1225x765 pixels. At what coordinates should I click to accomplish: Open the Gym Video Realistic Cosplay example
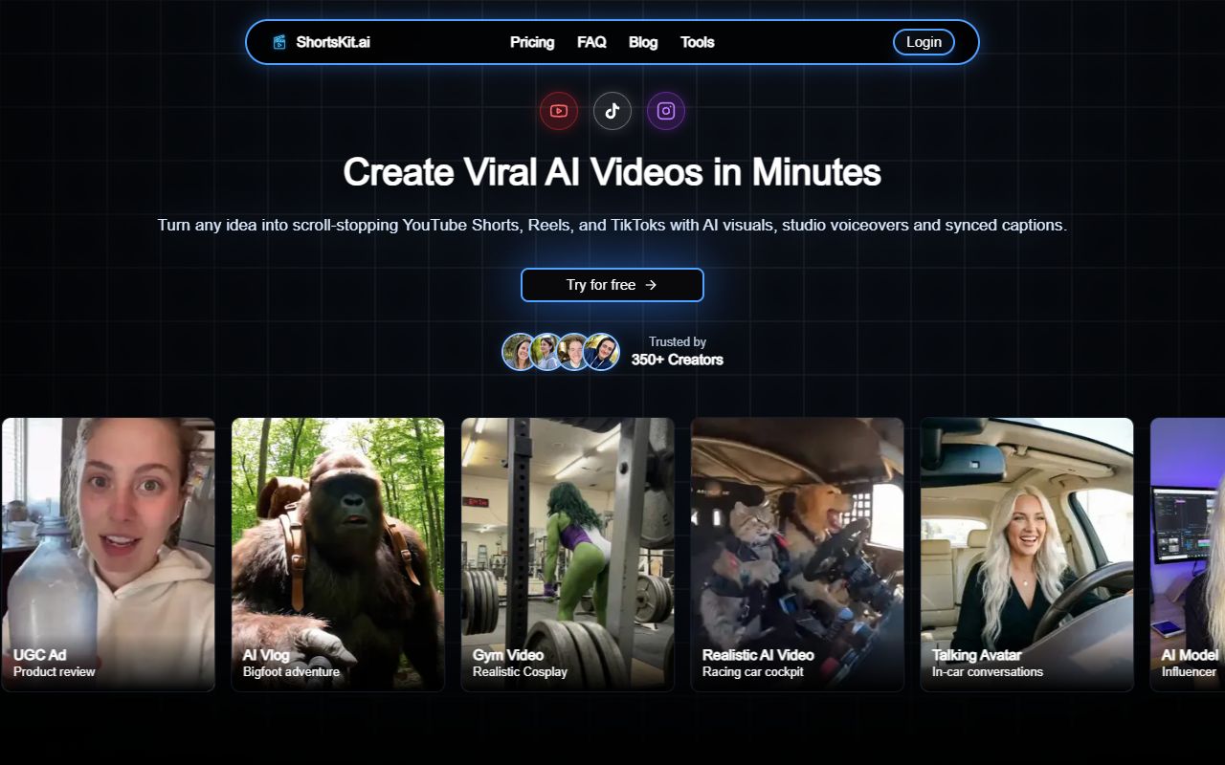[568, 553]
